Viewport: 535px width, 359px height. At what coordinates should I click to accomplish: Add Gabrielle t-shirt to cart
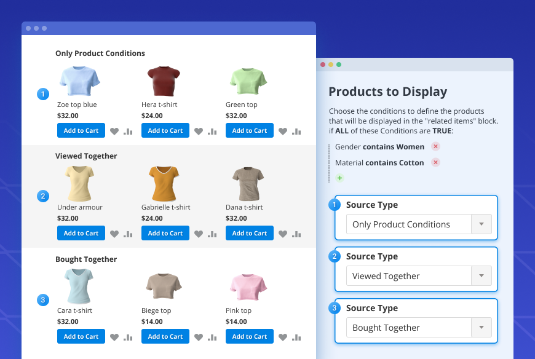165,233
